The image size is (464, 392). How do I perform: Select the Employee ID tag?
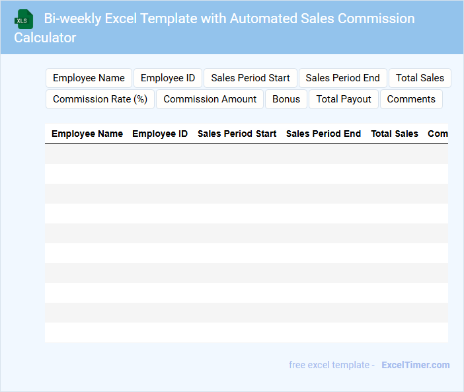168,78
